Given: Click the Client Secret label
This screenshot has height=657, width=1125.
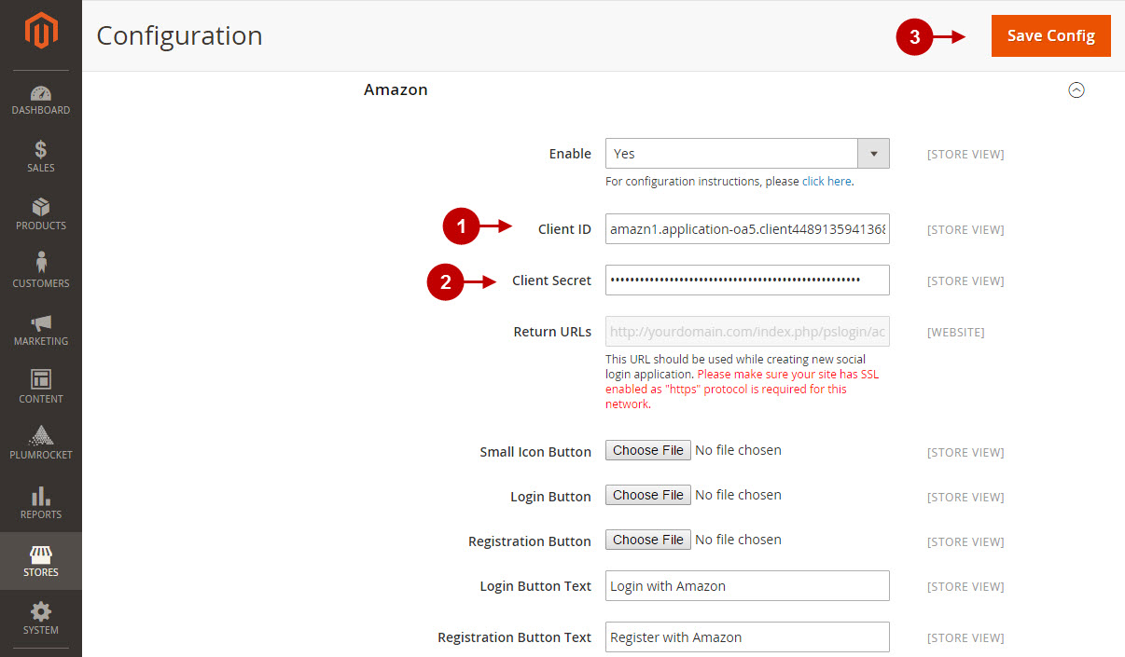Looking at the screenshot, I should 551,281.
